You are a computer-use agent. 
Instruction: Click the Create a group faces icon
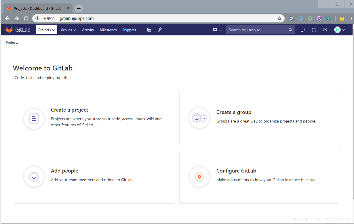point(199,118)
